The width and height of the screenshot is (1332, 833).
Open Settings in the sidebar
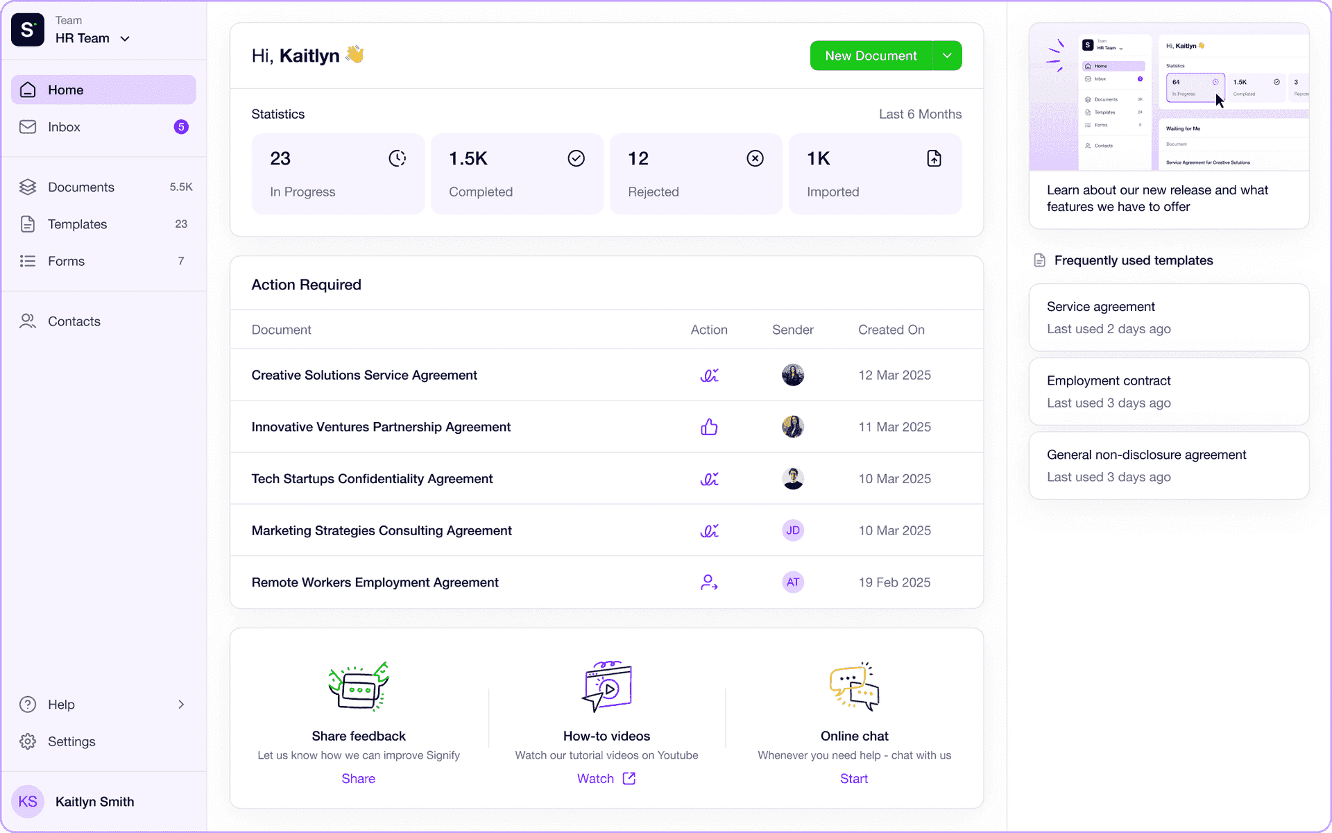click(x=103, y=741)
